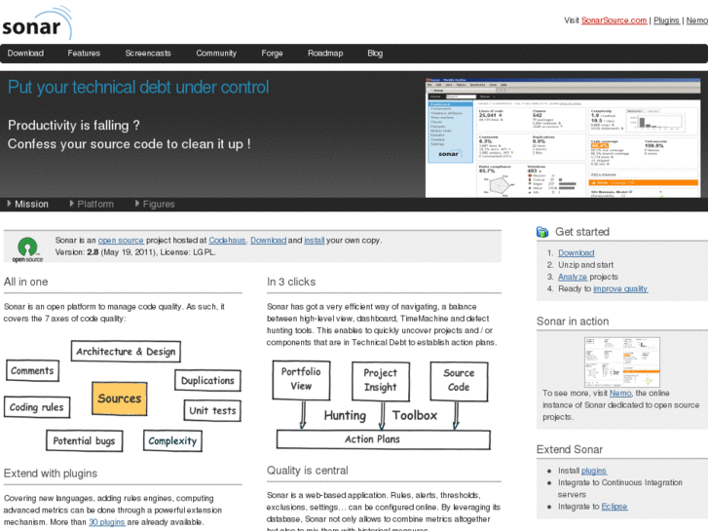This screenshot has height=531, width=708.
Task: Follow the Codehaus link
Action: coord(227,241)
